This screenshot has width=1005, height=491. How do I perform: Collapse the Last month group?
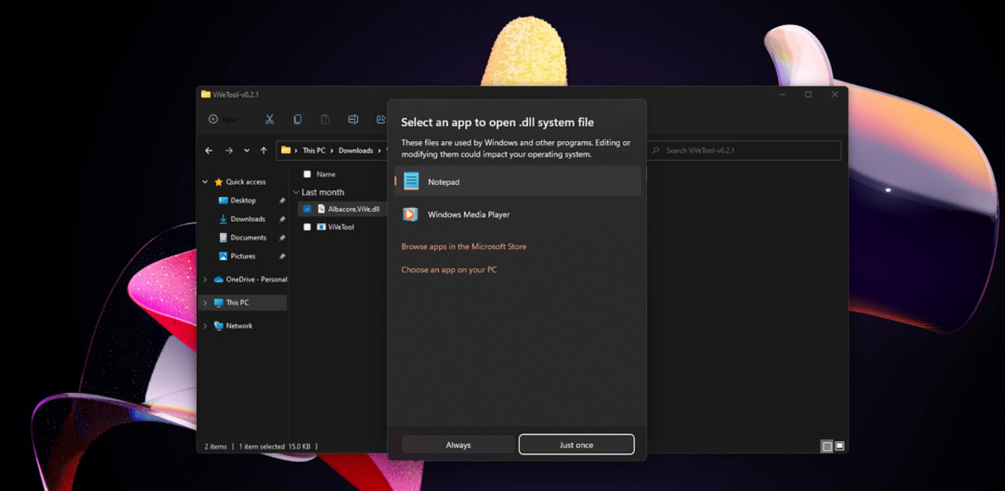click(x=296, y=192)
